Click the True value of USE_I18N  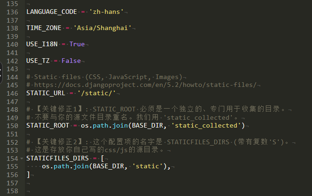tap(77, 44)
